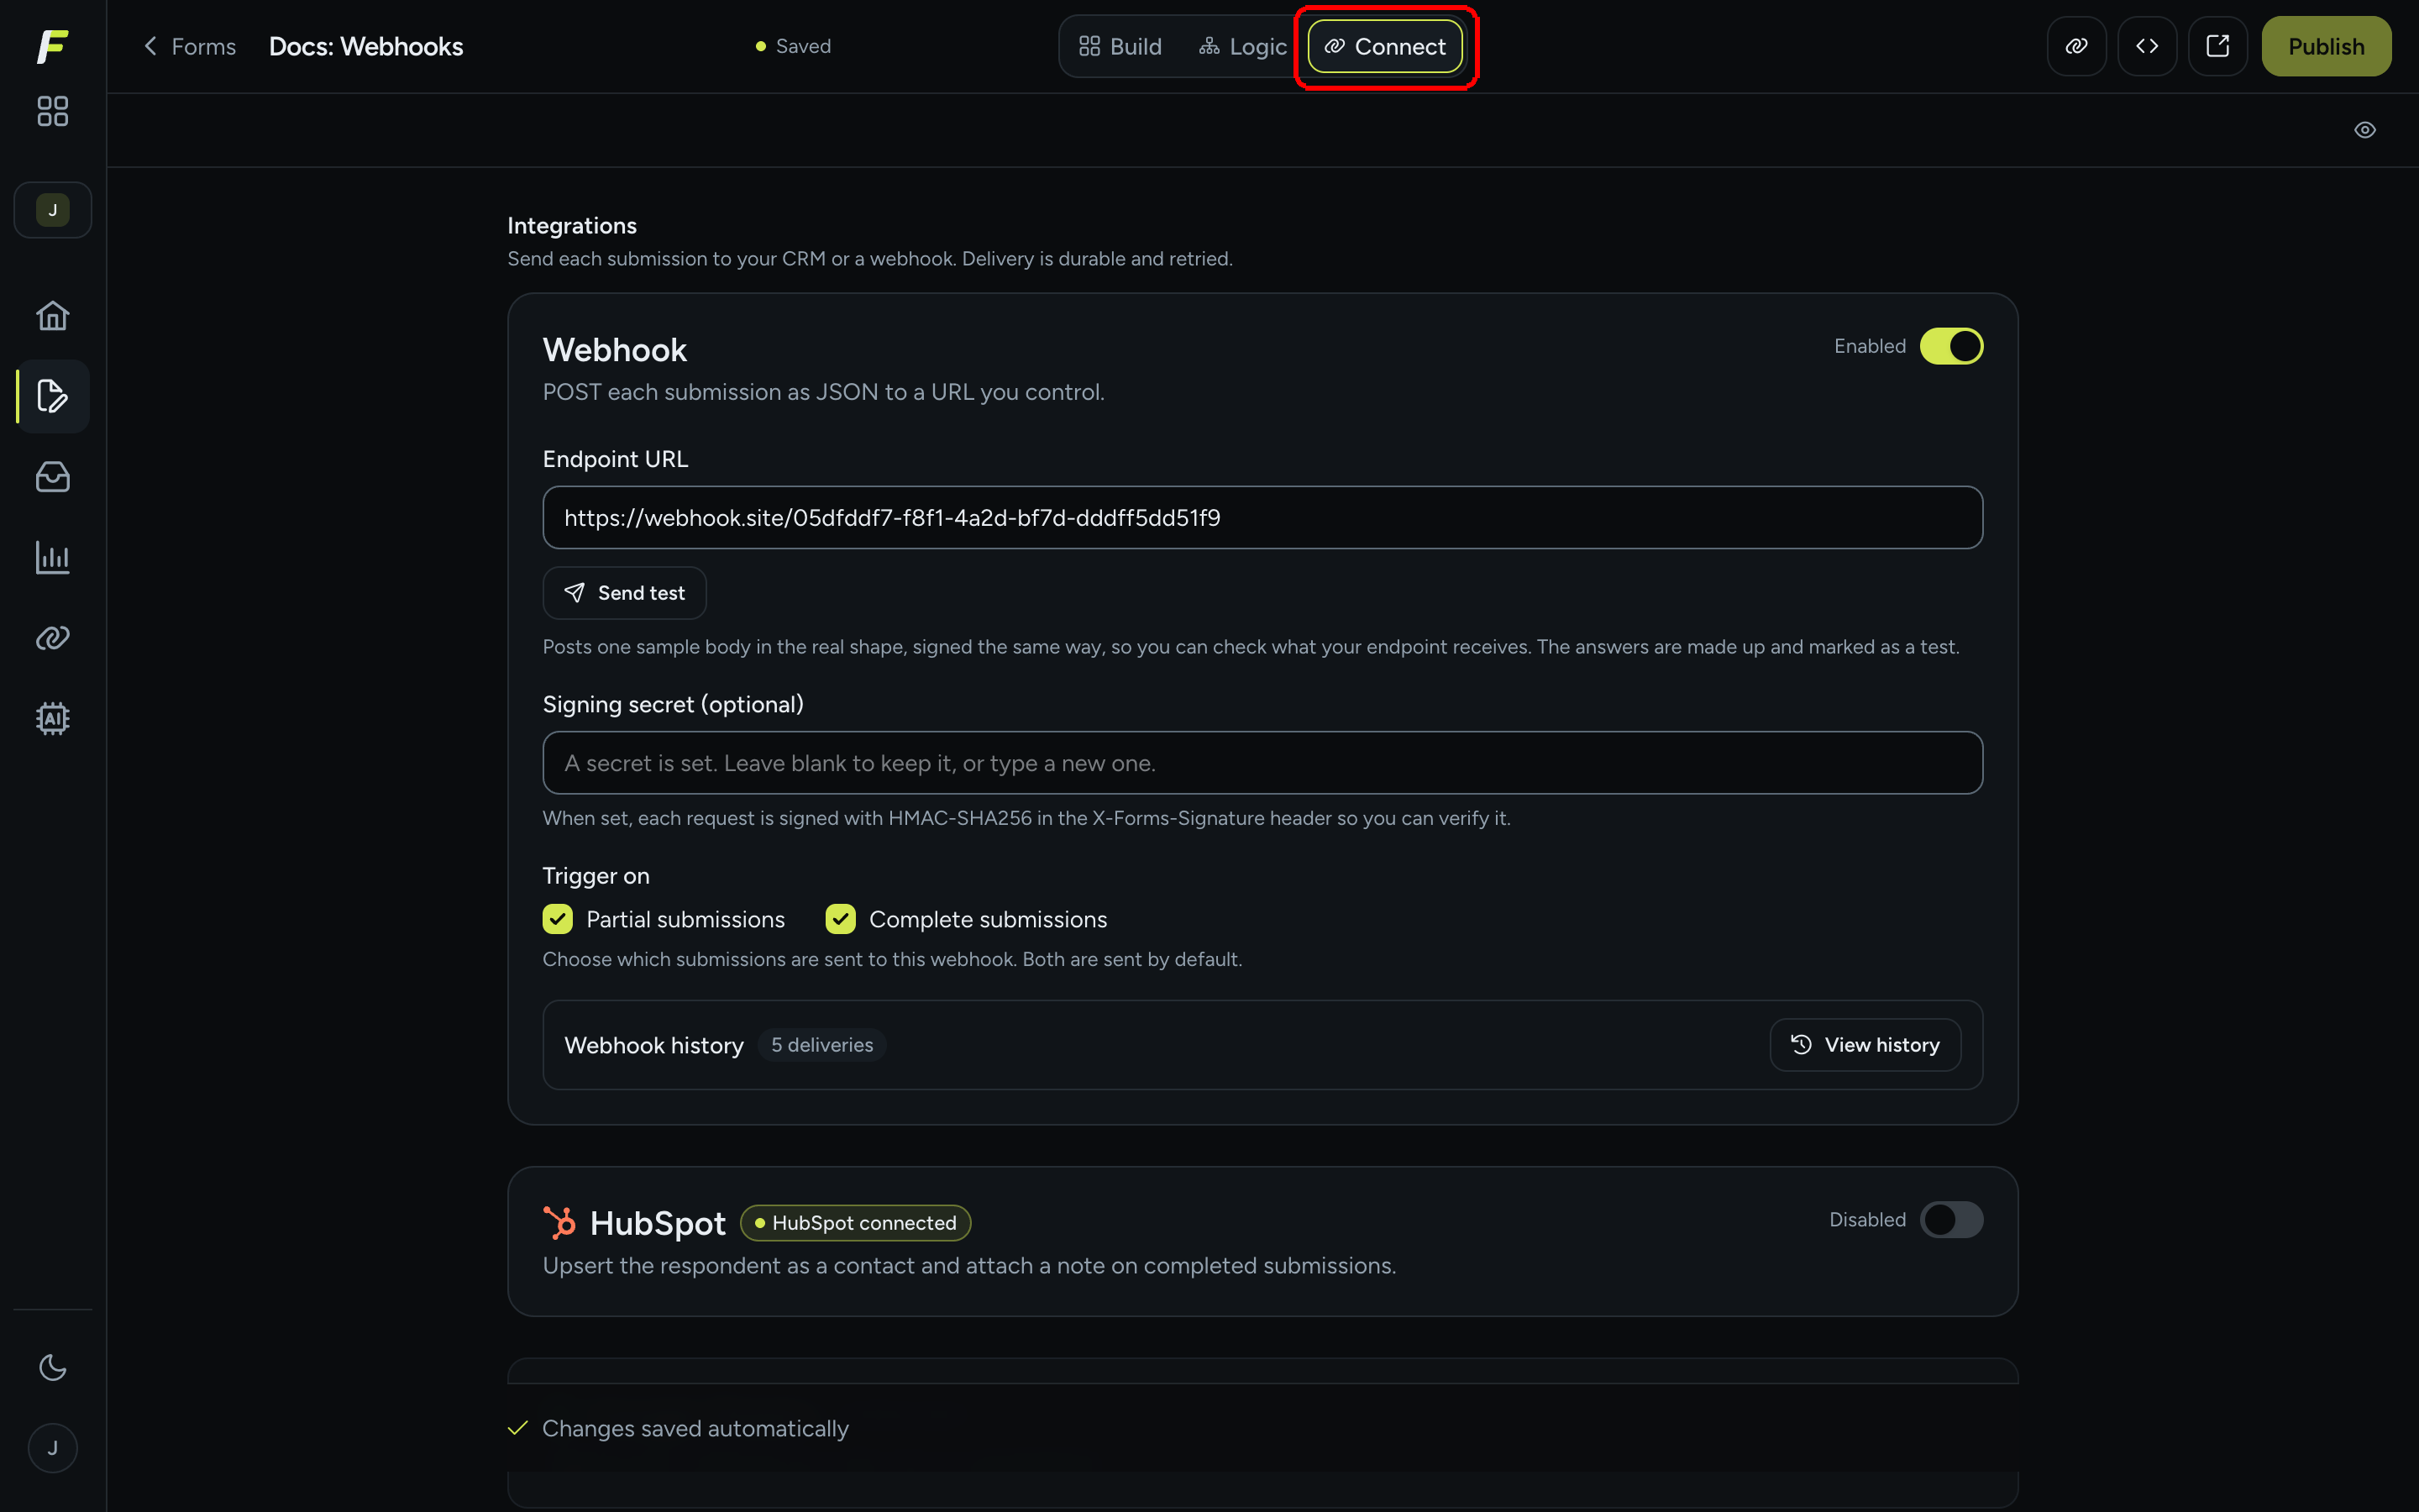Viewport: 2419px width, 1512px height.
Task: Click the F logo icon in sidebar
Action: click(x=52, y=46)
